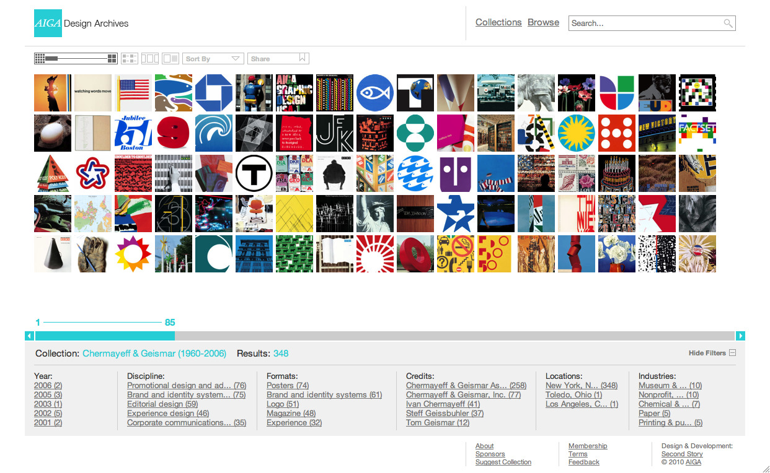Filter by Experience design (46)

pos(168,414)
